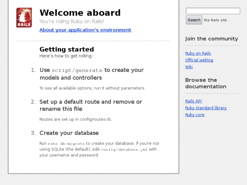Click the Rails logo icon
Image resolution: width=247 pixels, height=185 pixels.
pyautogui.click(x=24, y=18)
